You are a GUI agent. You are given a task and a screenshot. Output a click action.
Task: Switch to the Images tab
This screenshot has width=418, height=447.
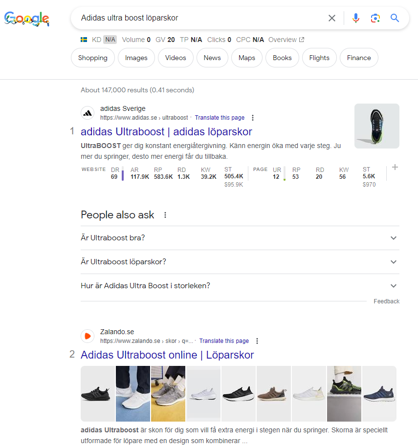pos(136,58)
